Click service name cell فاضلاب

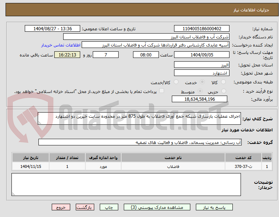pos(173,166)
